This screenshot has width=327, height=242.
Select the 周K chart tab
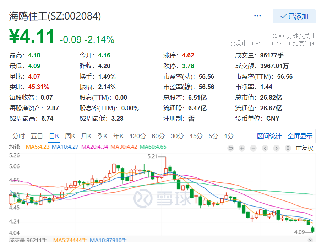pos(70,136)
